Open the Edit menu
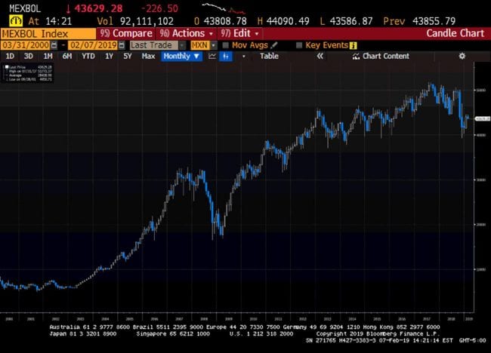Screen dimensions: 491x353 [x=239, y=33]
